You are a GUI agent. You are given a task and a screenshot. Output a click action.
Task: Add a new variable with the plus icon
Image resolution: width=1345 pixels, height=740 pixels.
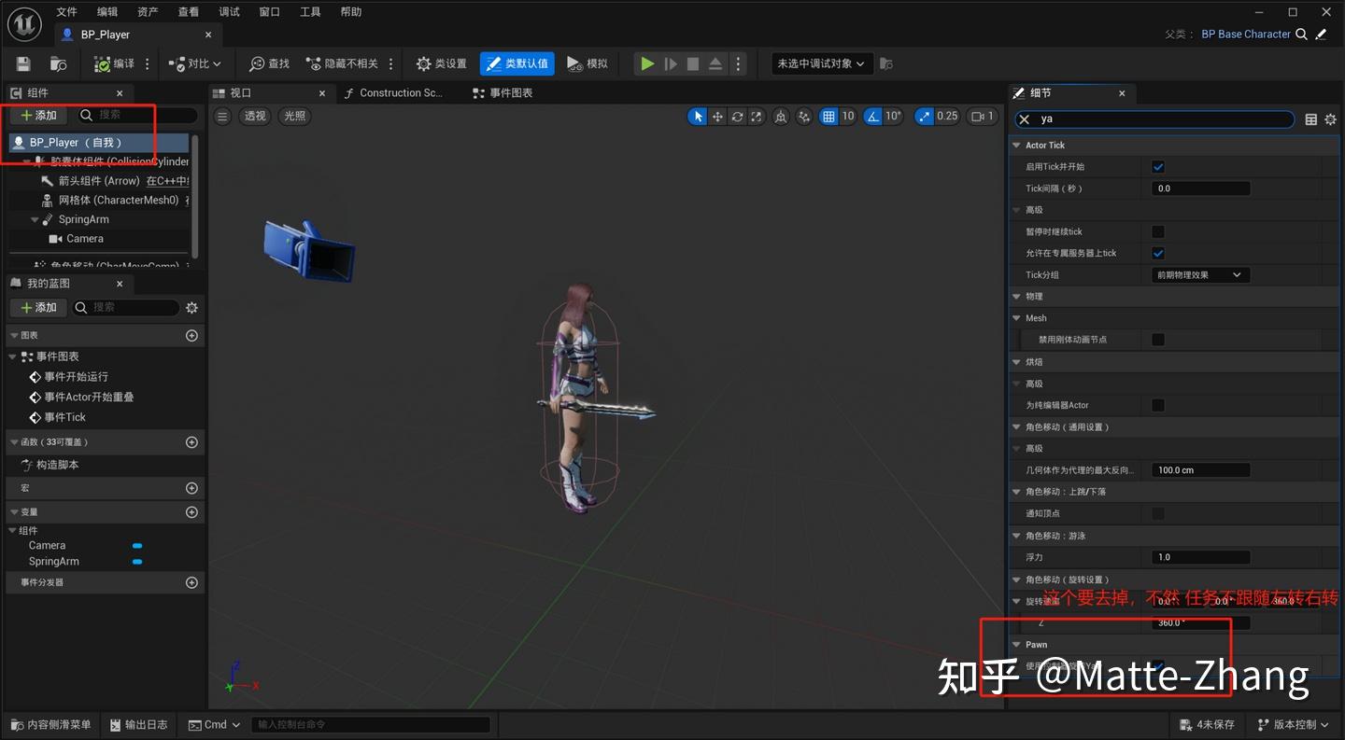192,512
